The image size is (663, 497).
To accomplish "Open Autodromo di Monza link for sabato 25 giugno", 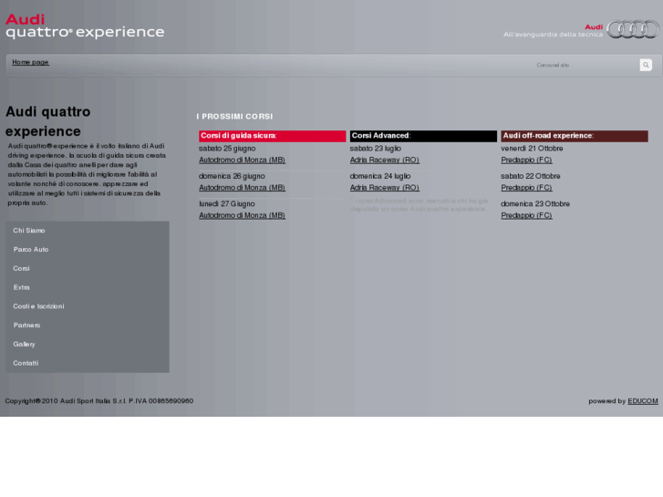I will [242, 160].
